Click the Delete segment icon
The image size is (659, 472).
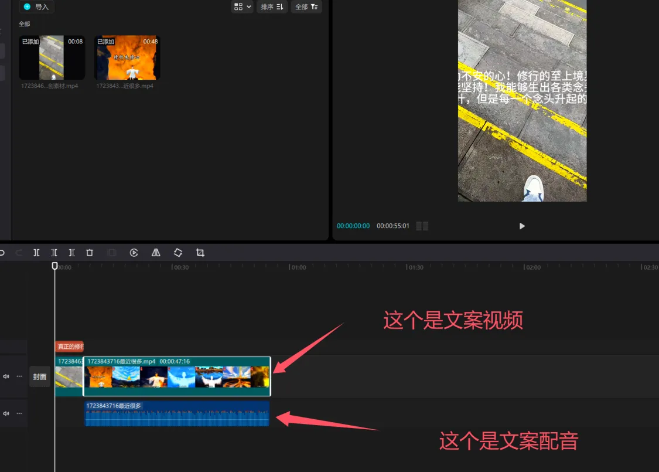click(x=89, y=253)
